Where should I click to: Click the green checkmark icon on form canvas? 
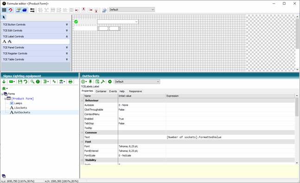coord(76,22)
